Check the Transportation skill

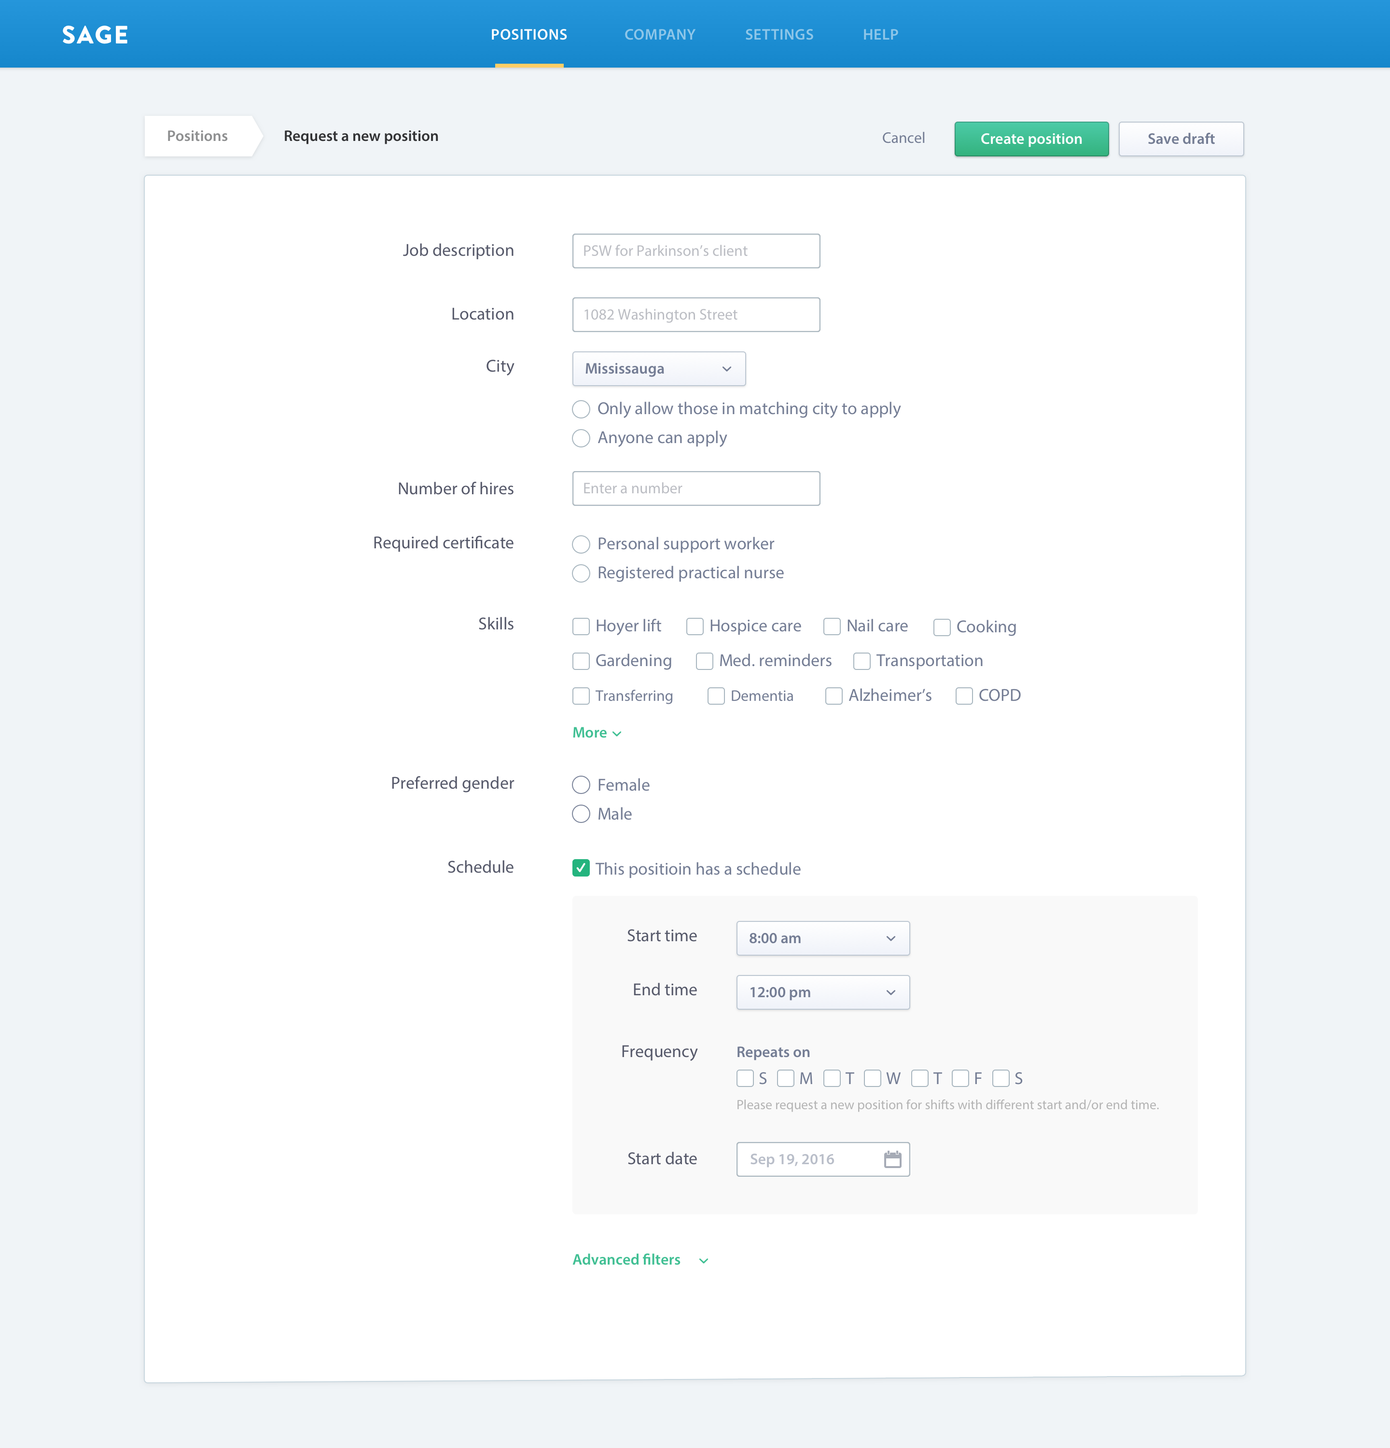click(x=862, y=661)
